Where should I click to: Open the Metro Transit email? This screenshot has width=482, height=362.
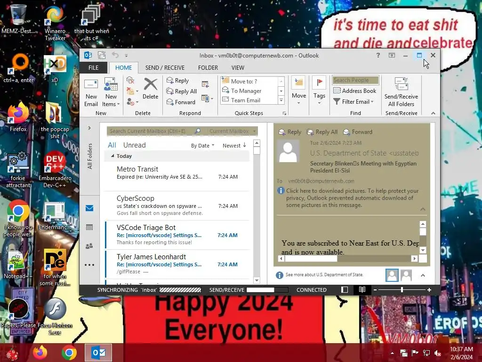tap(177, 176)
